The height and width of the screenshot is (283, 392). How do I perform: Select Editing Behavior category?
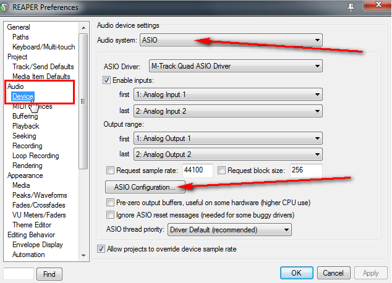(x=32, y=235)
